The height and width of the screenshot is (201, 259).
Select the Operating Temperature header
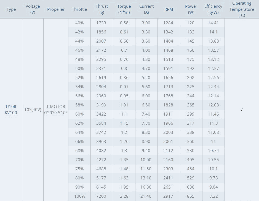click(x=242, y=9)
